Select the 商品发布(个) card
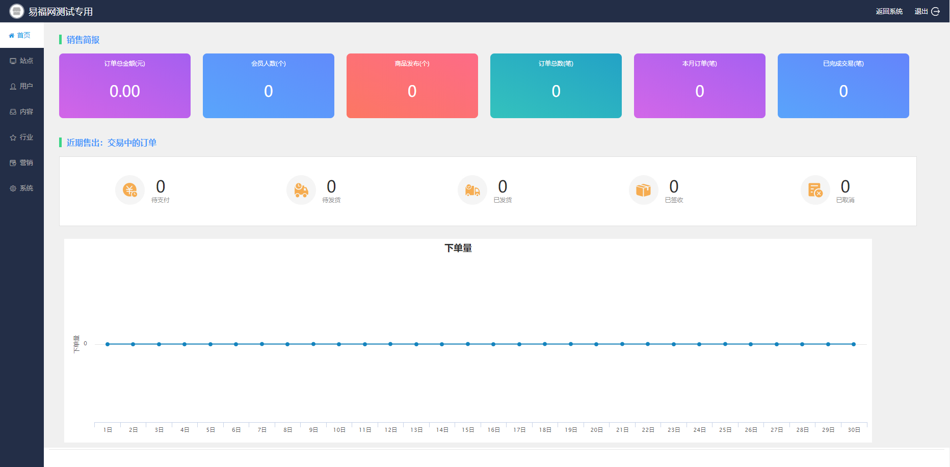 pyautogui.click(x=412, y=86)
